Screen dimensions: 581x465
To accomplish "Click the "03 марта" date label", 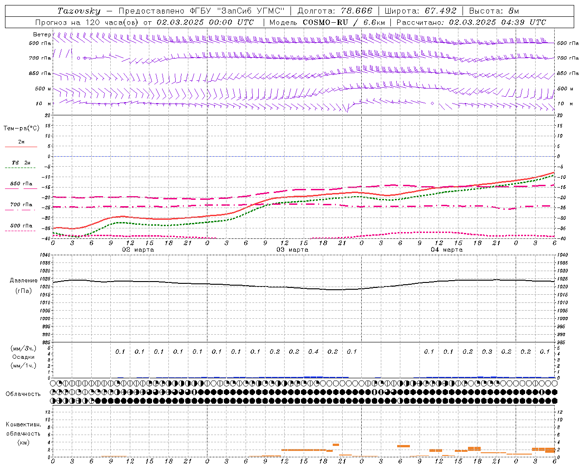I will click(292, 250).
